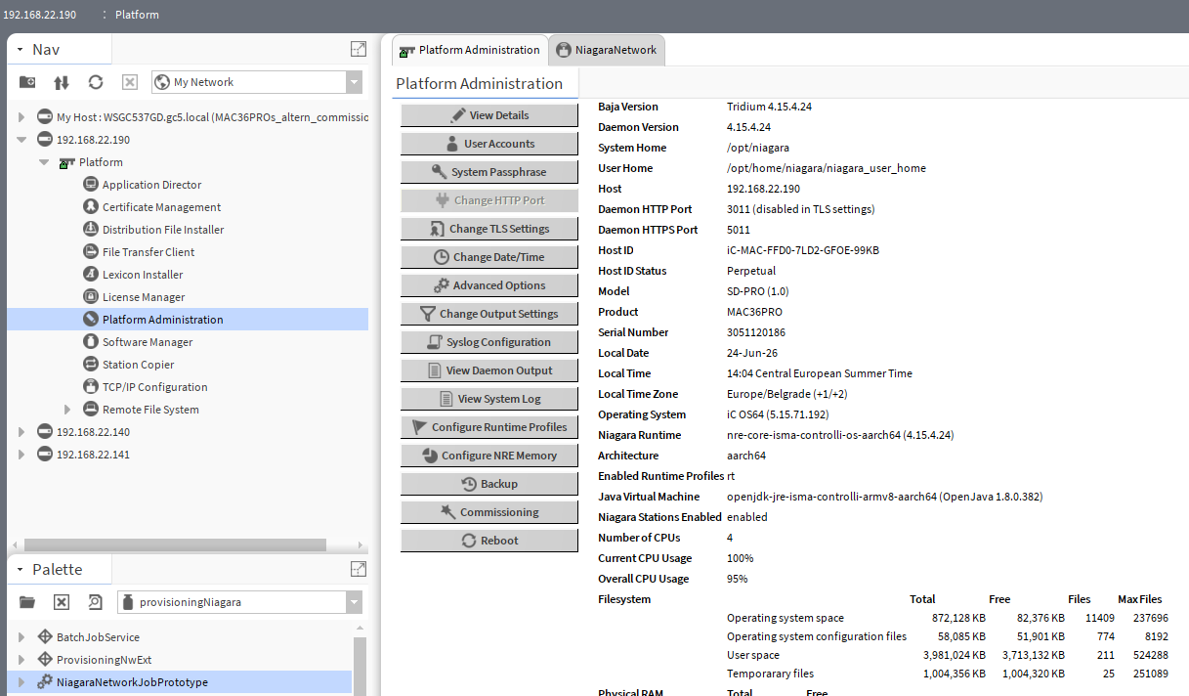Viewport: 1189px width, 696px height.
Task: Click the NiagaraNetworkJobPrototype gear icon
Action: 45,682
